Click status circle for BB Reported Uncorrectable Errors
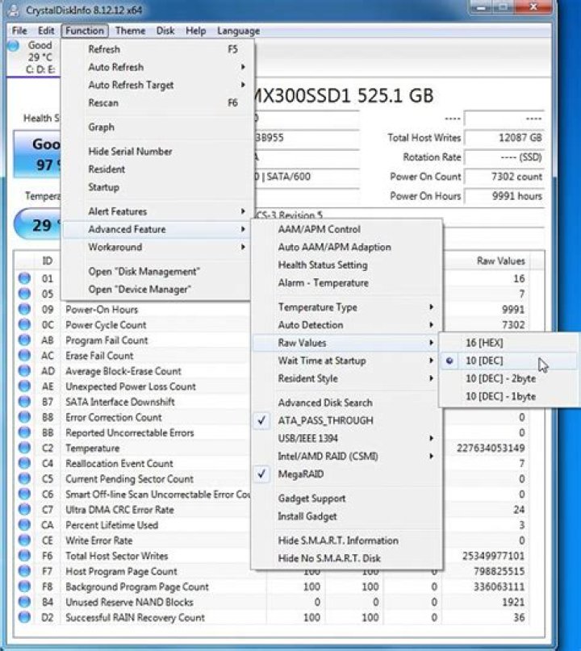 [x=24, y=432]
